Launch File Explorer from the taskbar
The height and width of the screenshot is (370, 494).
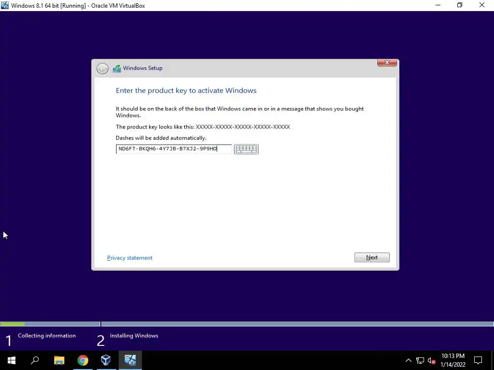pyautogui.click(x=59, y=360)
